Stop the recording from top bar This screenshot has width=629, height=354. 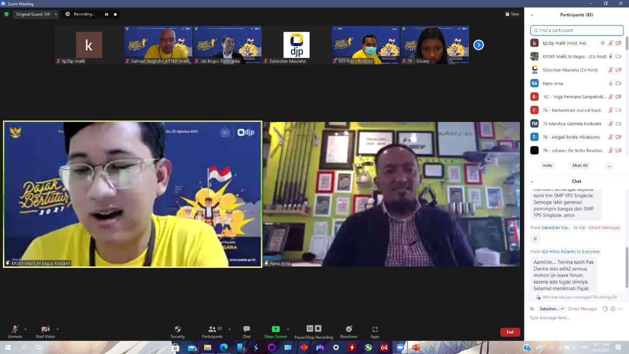115,14
